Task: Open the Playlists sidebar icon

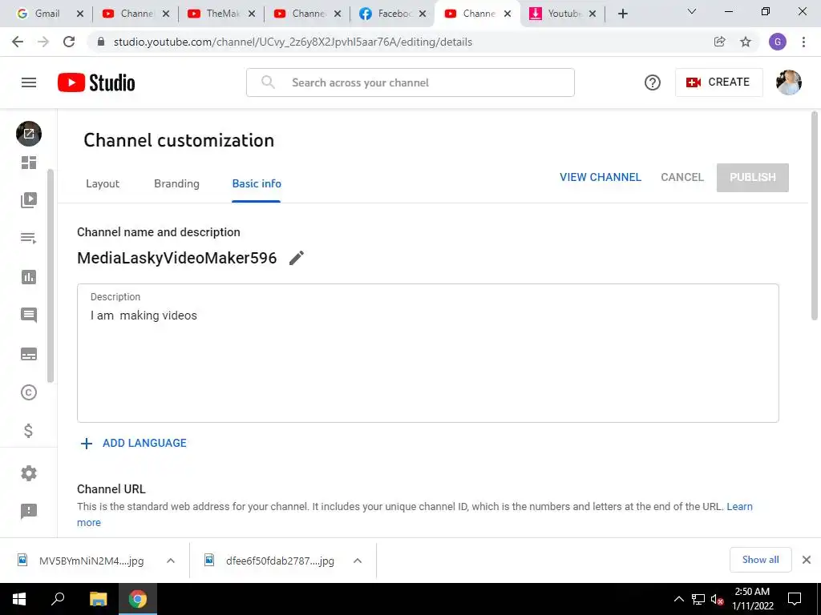Action: (x=29, y=238)
